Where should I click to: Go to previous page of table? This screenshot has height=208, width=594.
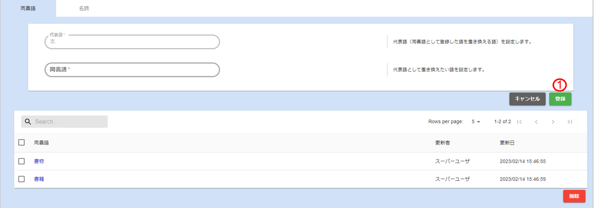point(536,122)
